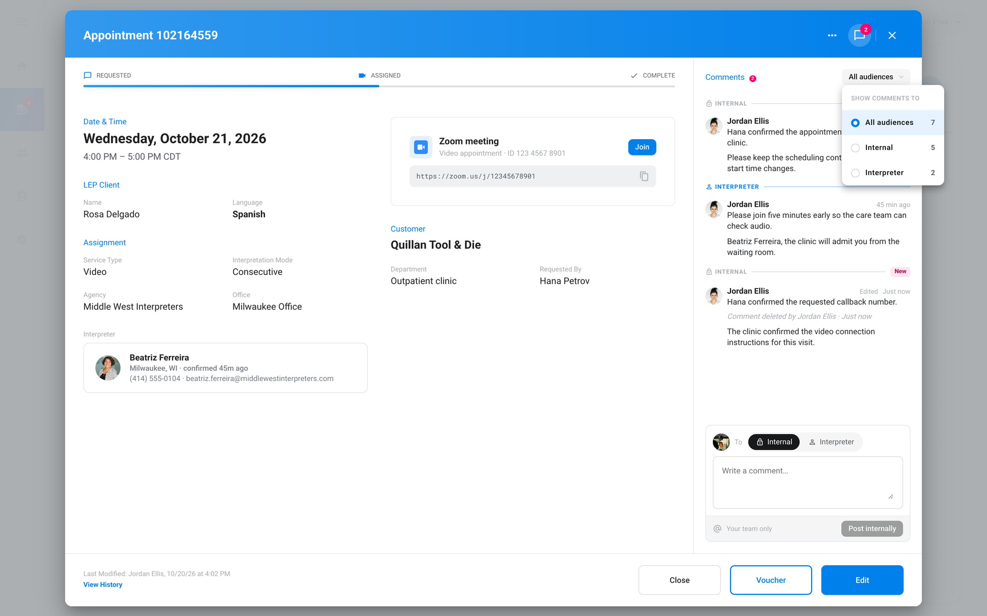Screen dimensions: 987x616
Task: Click the Hana Petrov requester name
Action: tap(564, 281)
